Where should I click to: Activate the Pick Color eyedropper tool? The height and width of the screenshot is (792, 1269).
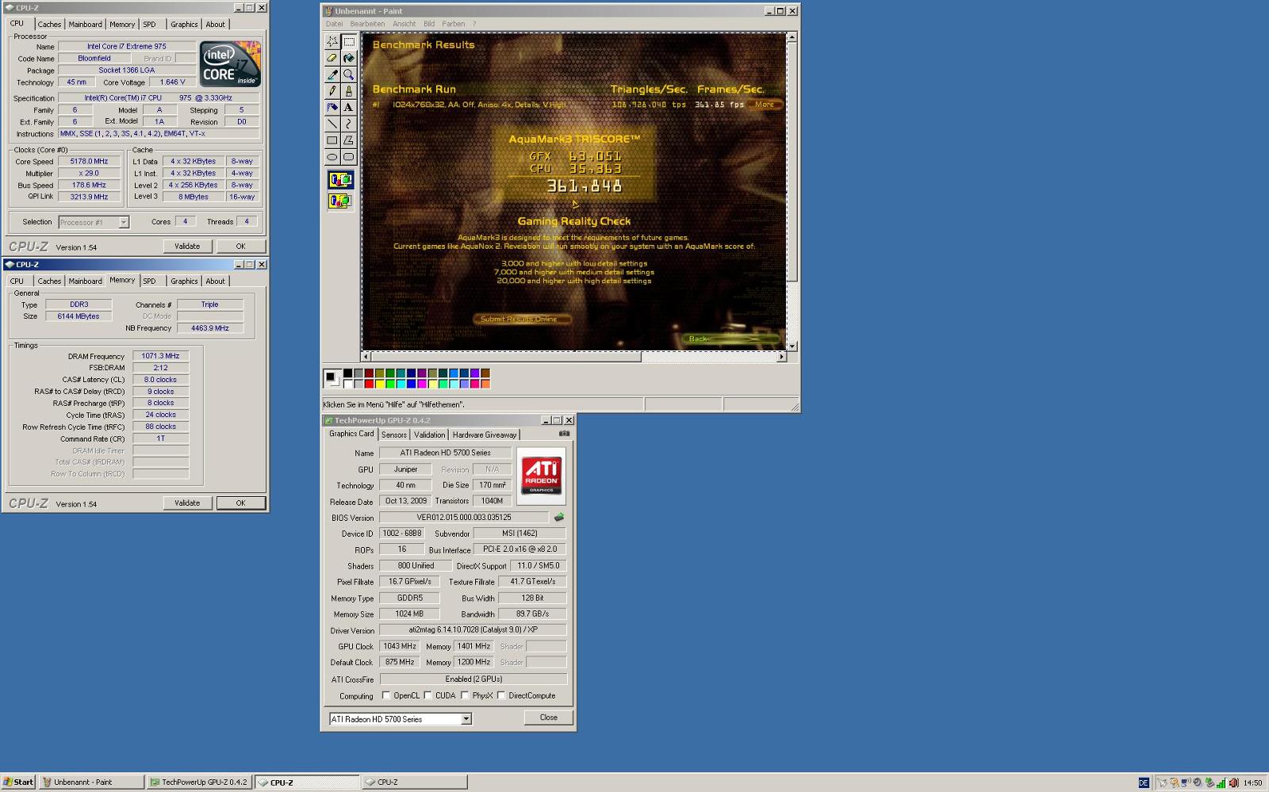332,75
